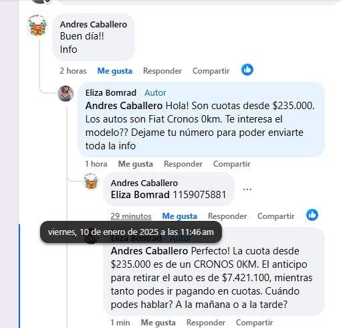Toggle Me gusta on the phone number comment
The image size is (343, 328).
[x=180, y=216]
